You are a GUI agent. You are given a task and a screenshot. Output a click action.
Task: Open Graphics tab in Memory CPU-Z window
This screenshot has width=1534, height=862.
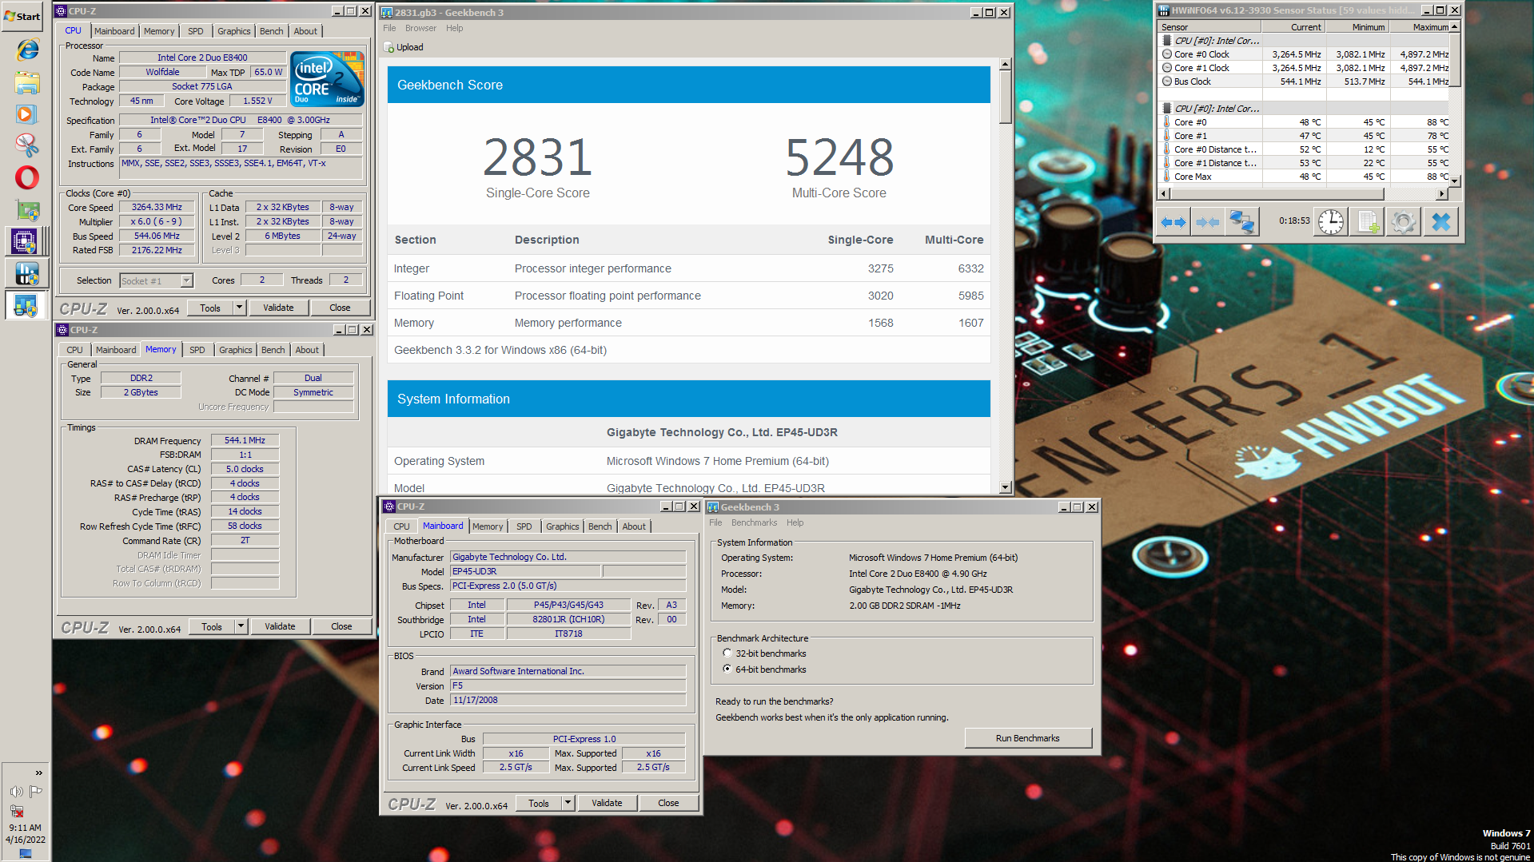click(x=236, y=350)
